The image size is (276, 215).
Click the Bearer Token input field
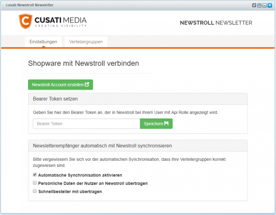pos(86,124)
